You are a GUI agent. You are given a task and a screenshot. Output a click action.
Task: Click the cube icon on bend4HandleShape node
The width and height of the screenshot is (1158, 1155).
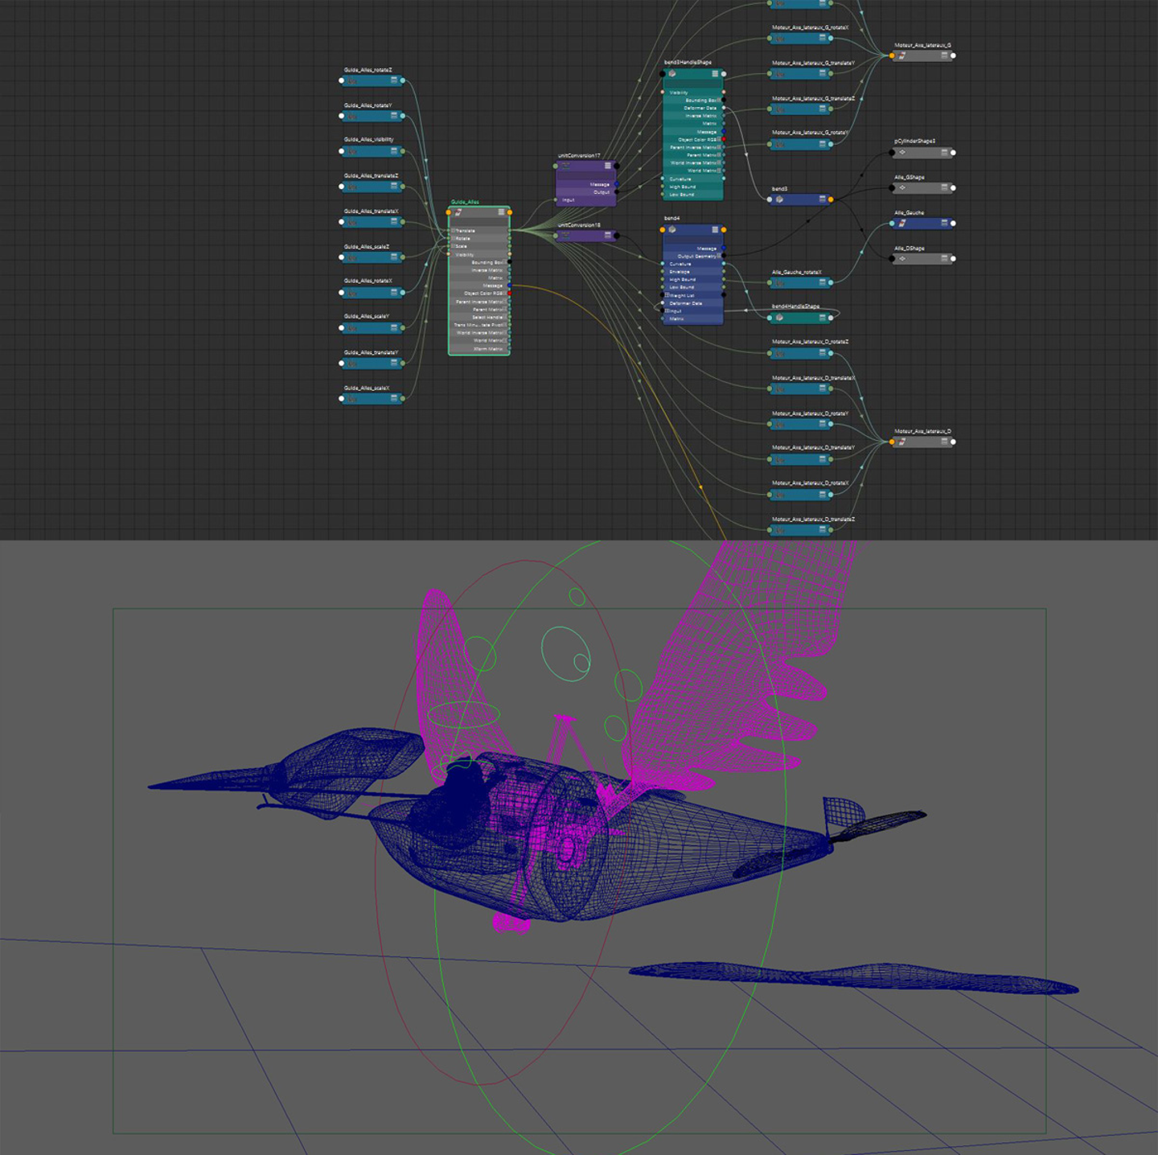779,318
